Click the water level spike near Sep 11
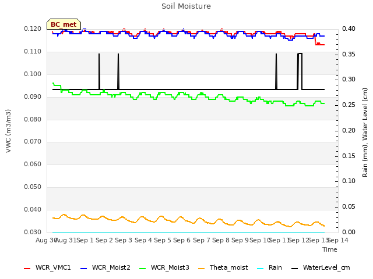The height and width of the screenshot is (279, 373). (276, 71)
